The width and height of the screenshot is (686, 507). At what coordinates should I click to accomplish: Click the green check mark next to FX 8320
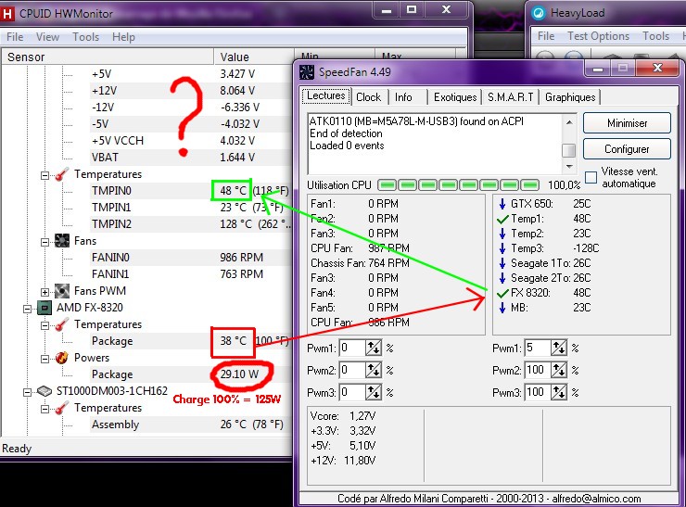502,293
